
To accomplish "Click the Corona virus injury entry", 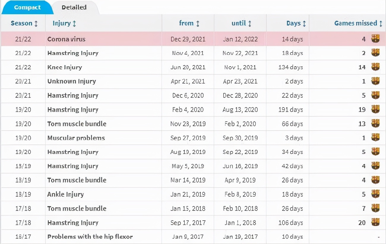I will (x=66, y=39).
